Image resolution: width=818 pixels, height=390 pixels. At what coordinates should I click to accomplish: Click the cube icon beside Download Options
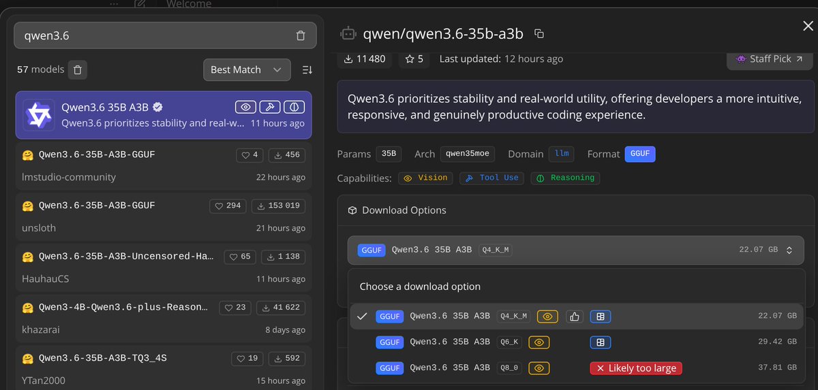click(352, 210)
